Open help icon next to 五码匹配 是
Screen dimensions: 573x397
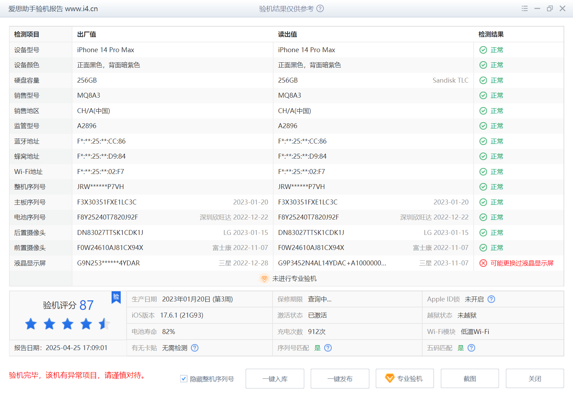471,348
